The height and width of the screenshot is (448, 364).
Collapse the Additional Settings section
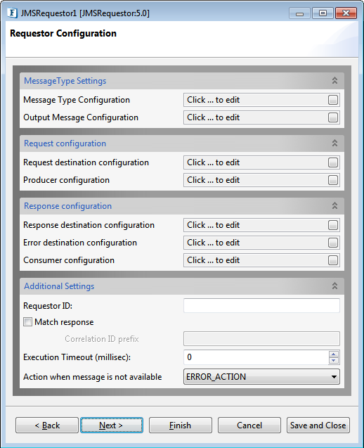(x=334, y=286)
